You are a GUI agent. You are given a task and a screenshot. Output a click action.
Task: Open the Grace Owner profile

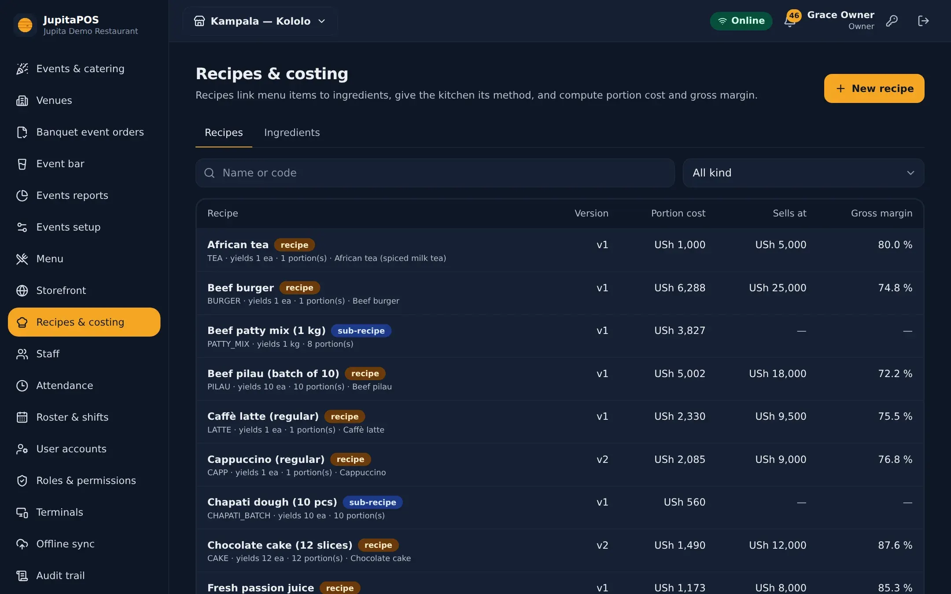(840, 21)
